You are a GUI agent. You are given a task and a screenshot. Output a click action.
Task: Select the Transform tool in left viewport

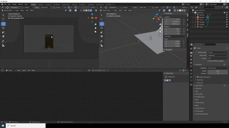tap(3, 36)
